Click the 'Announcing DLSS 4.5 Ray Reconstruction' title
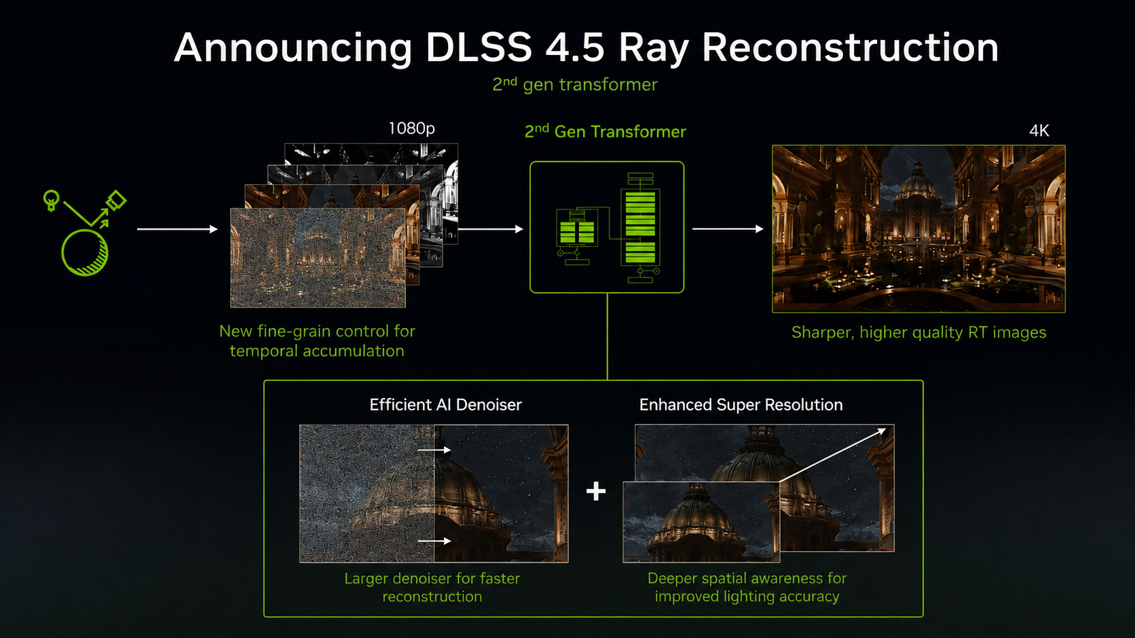The height and width of the screenshot is (638, 1135). (587, 47)
